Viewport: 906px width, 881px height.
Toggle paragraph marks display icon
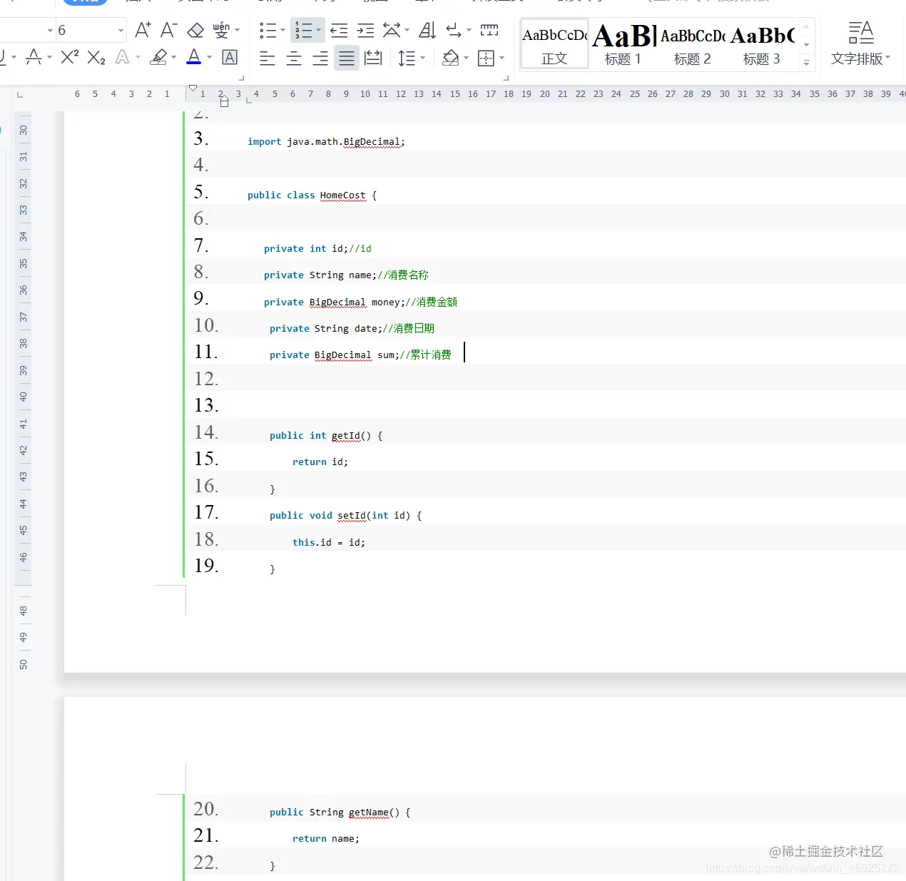(454, 30)
